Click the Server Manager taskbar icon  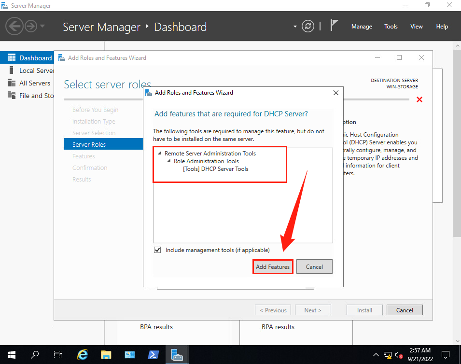(177, 355)
